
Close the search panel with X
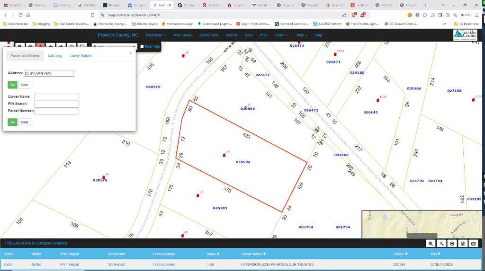tap(131, 53)
